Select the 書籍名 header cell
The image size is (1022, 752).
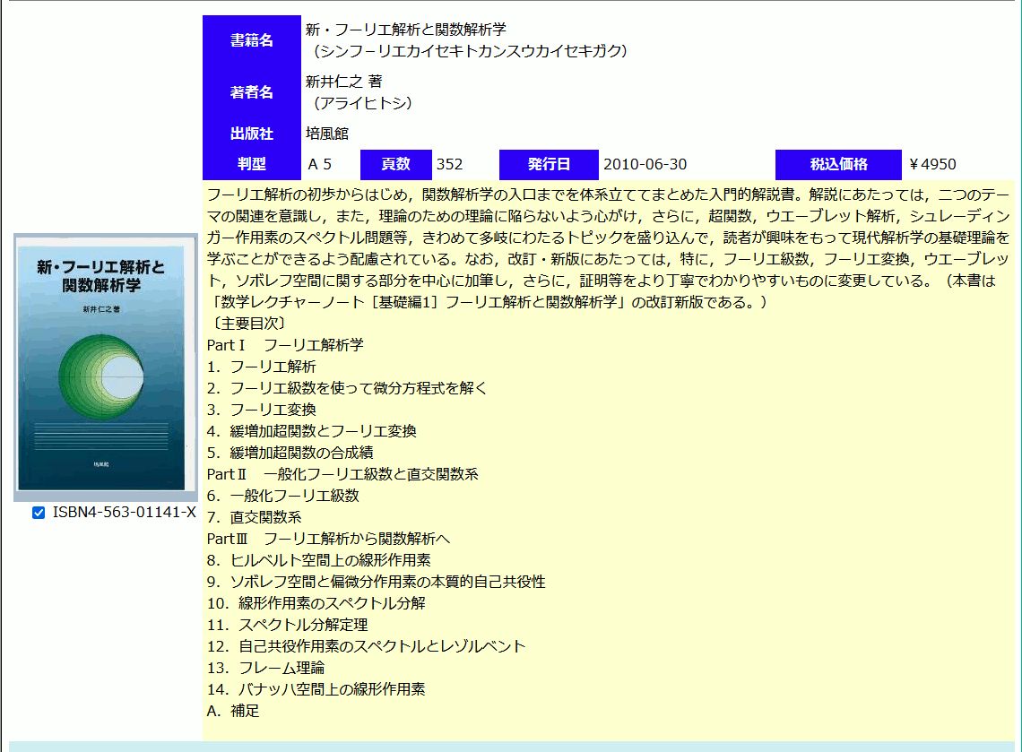point(252,40)
